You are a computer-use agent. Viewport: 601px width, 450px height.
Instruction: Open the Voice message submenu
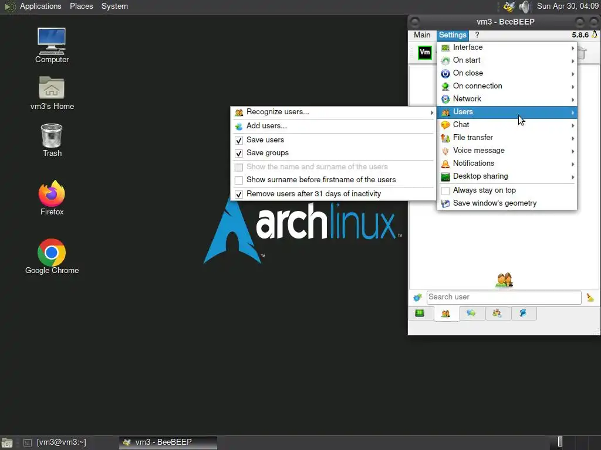click(507, 151)
